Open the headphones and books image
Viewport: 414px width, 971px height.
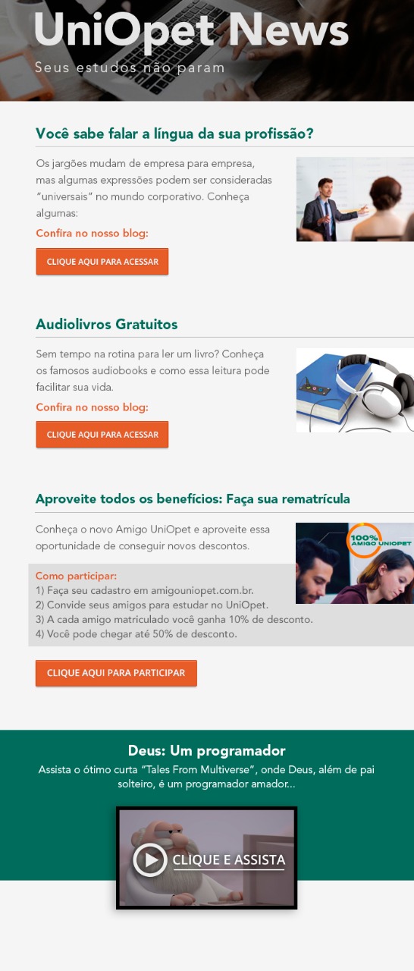click(355, 390)
